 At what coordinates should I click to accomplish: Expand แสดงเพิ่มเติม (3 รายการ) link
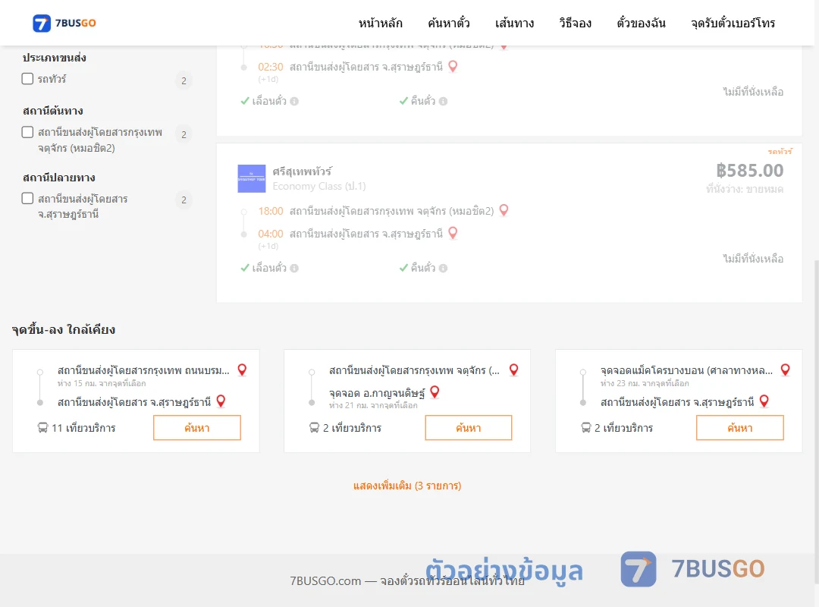[407, 486]
